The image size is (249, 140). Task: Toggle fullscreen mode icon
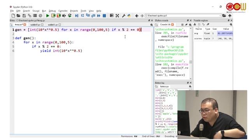click(x=117, y=16)
